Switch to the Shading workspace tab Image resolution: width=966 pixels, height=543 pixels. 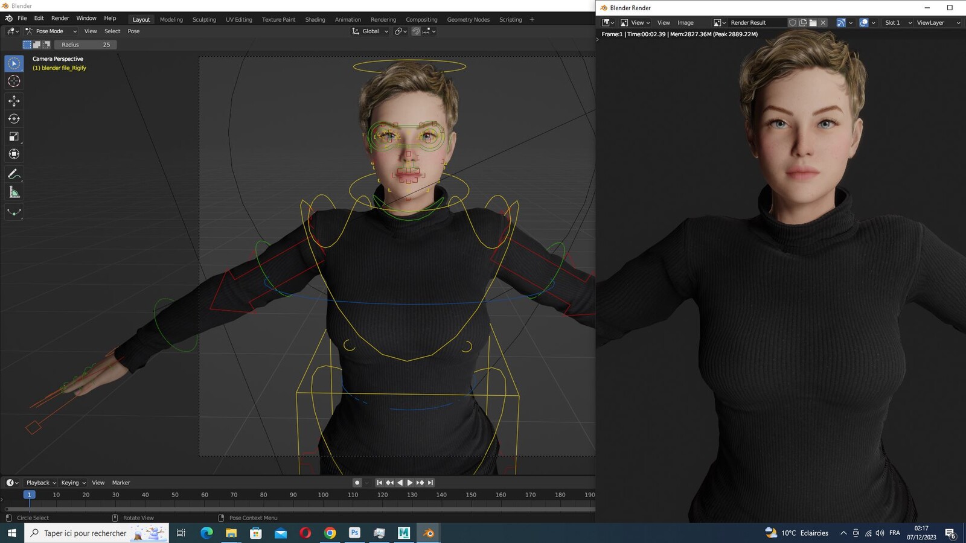coord(315,19)
